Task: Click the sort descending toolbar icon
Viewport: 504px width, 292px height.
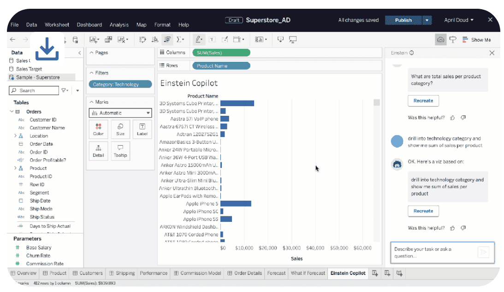Action: 167,40
